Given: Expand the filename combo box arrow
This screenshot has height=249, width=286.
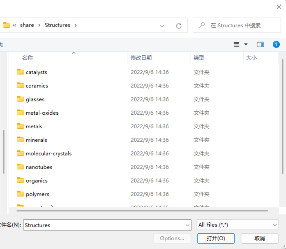Looking at the screenshot, I should 187,225.
